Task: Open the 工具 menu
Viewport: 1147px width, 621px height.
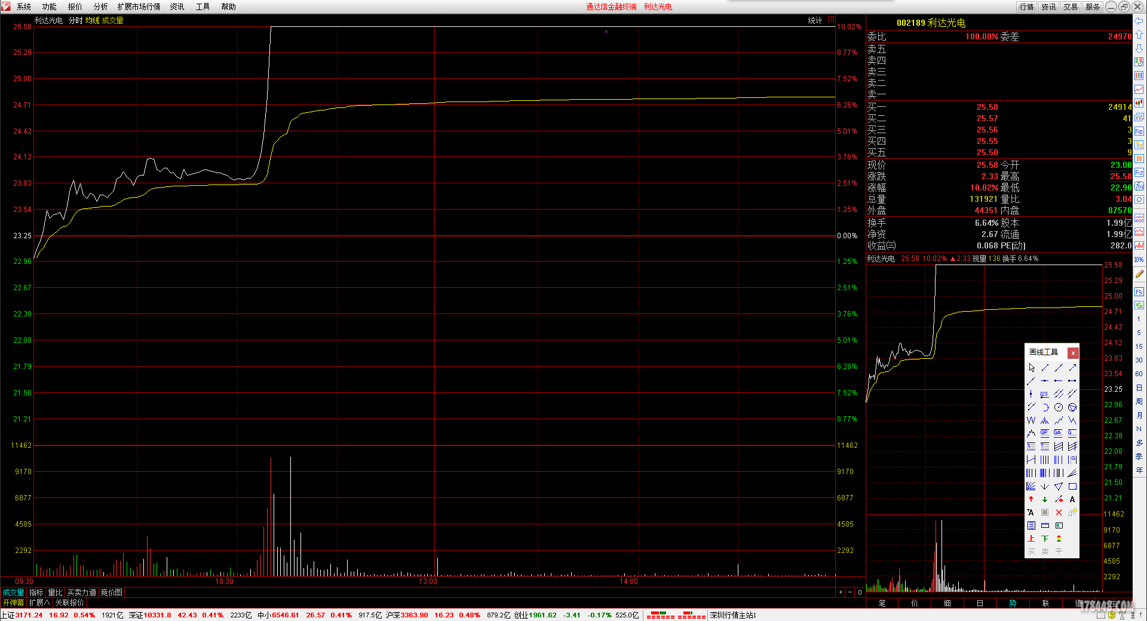Action: (203, 7)
